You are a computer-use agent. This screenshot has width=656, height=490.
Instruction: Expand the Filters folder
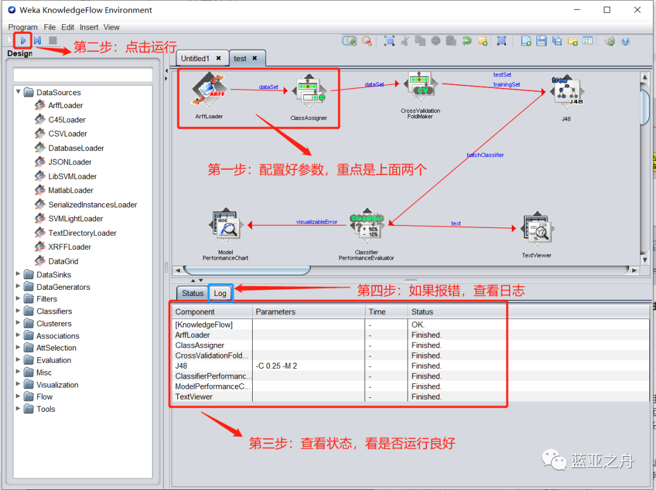click(18, 298)
